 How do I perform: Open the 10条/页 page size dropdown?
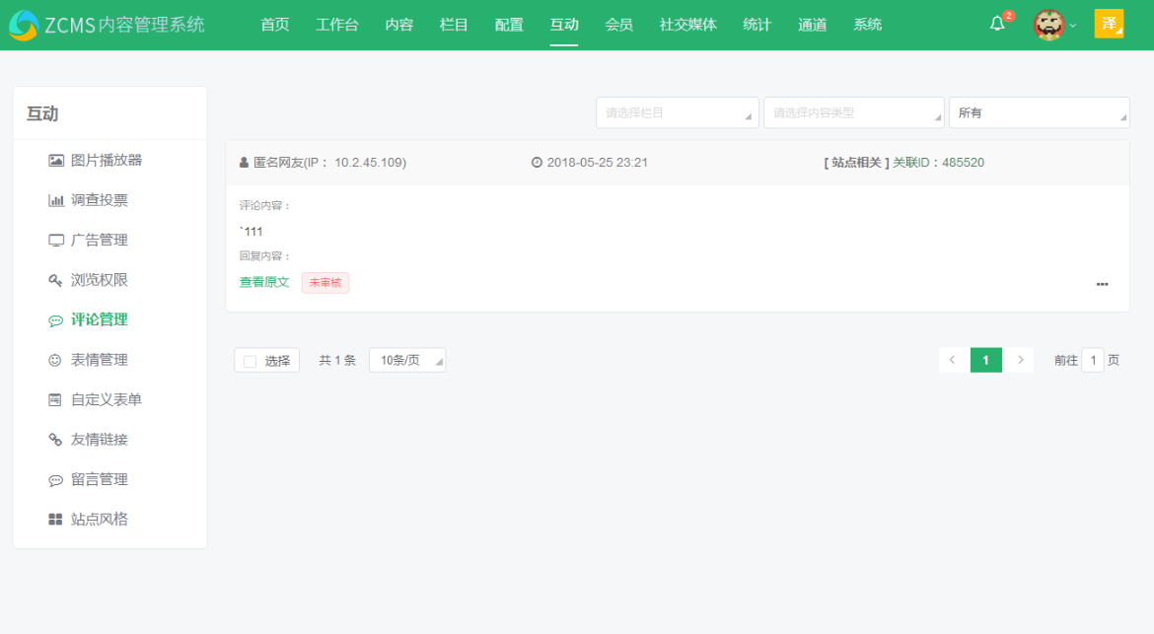click(406, 359)
